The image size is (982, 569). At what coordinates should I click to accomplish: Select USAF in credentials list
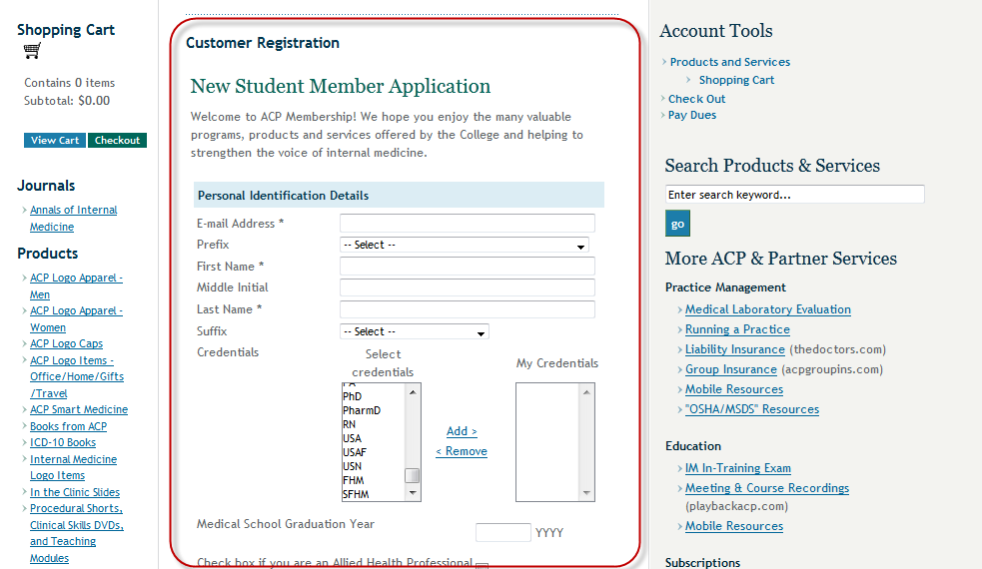tap(355, 452)
